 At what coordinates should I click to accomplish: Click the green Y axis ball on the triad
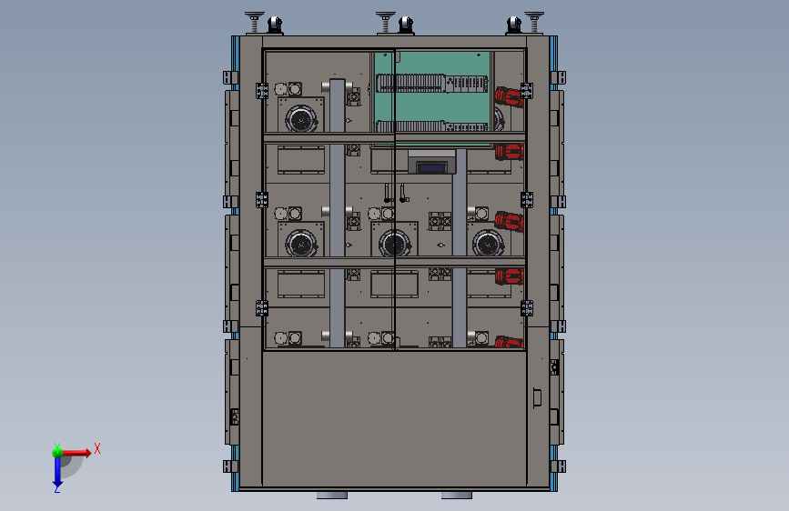[57, 452]
